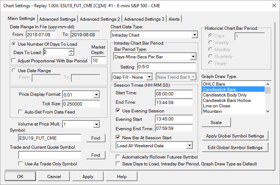Click Edit Global Symbol Settings

click(x=235, y=147)
